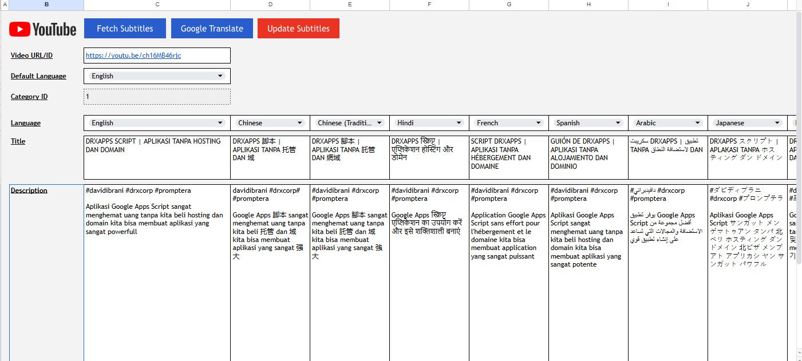Open the youtu.be video link
Screen dimensions: 802x361
pyautogui.click(x=133, y=55)
